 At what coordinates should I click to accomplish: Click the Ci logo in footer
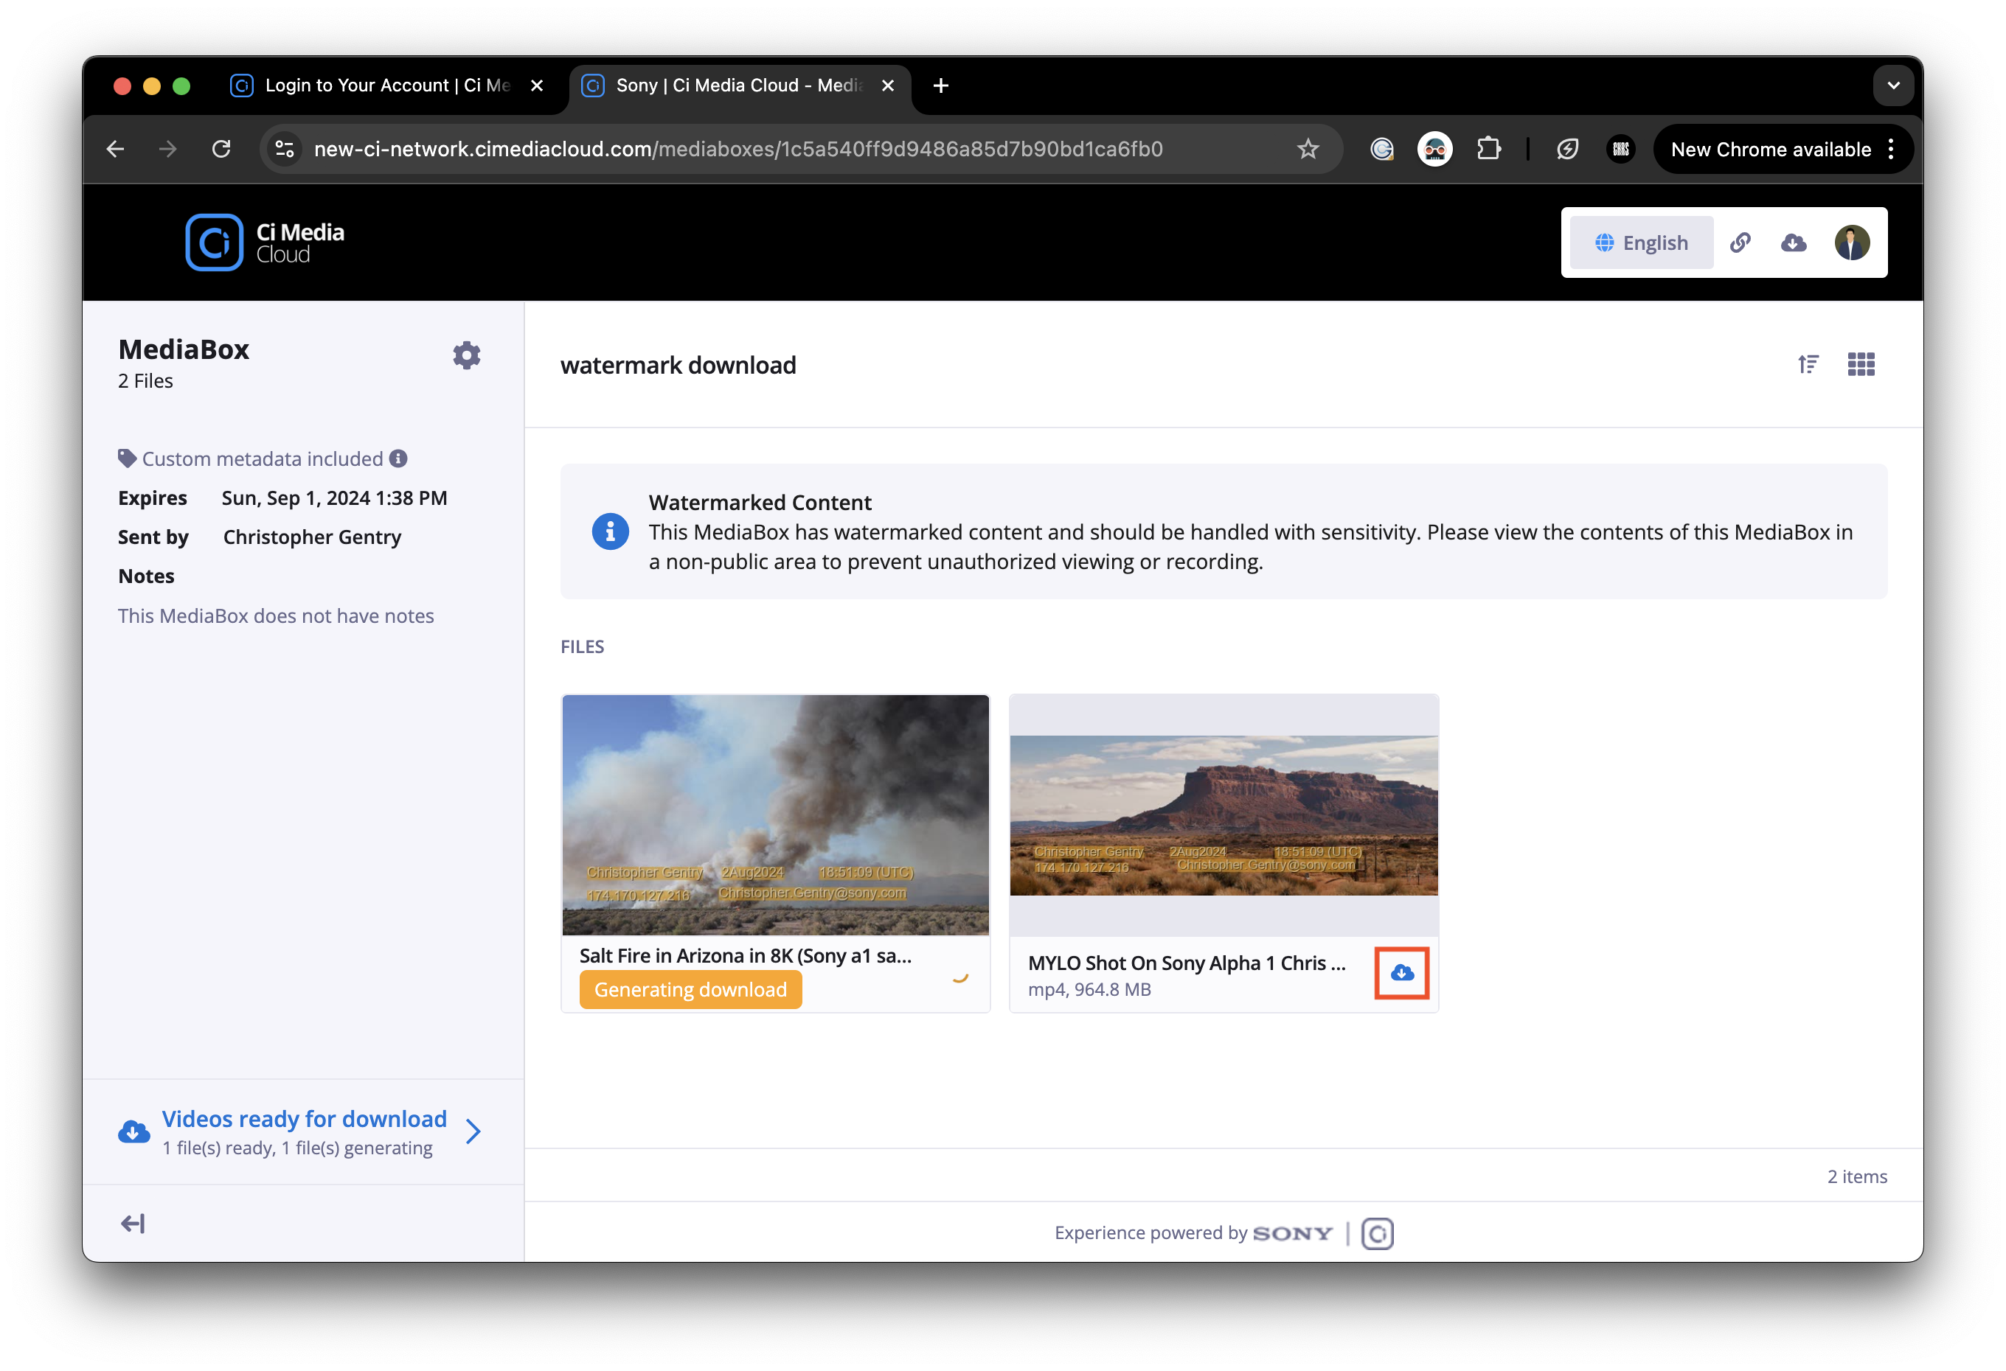click(1377, 1233)
